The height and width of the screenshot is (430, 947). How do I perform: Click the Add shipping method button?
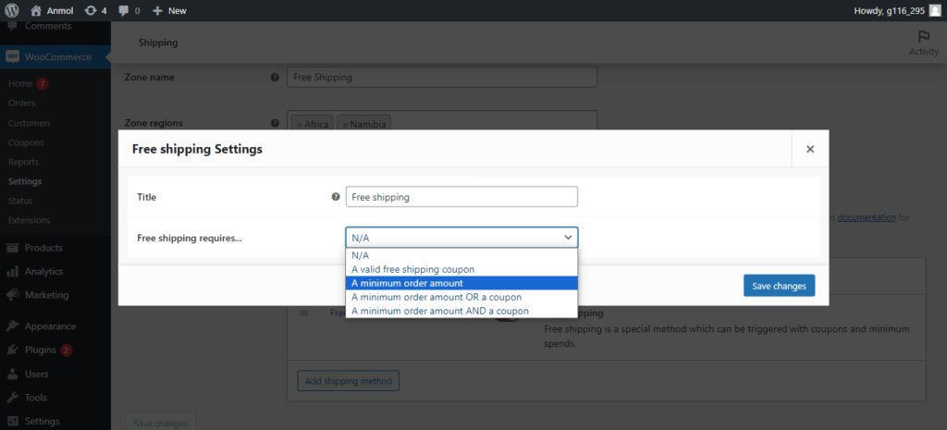pos(348,381)
